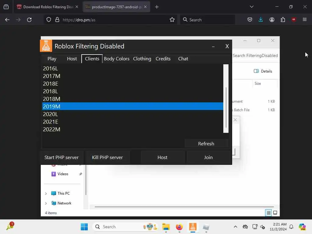Open Firefox from the taskbar
The height and width of the screenshot is (234, 312).
[x=179, y=227]
